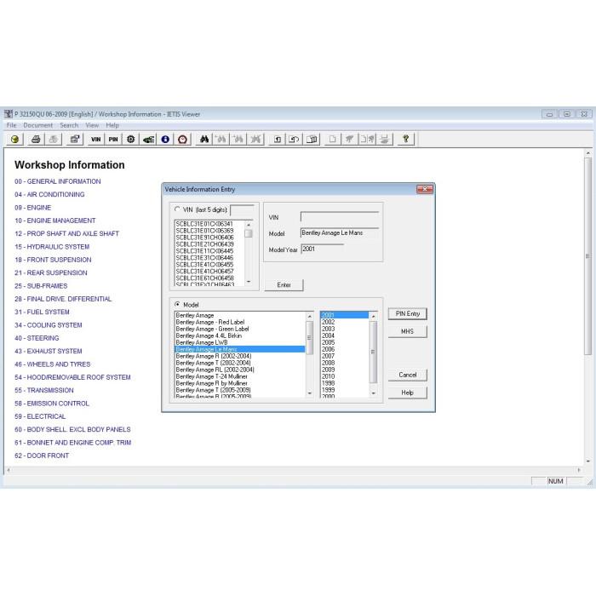Open 40 - STEERING link
The height and width of the screenshot is (596, 596).
click(x=37, y=338)
